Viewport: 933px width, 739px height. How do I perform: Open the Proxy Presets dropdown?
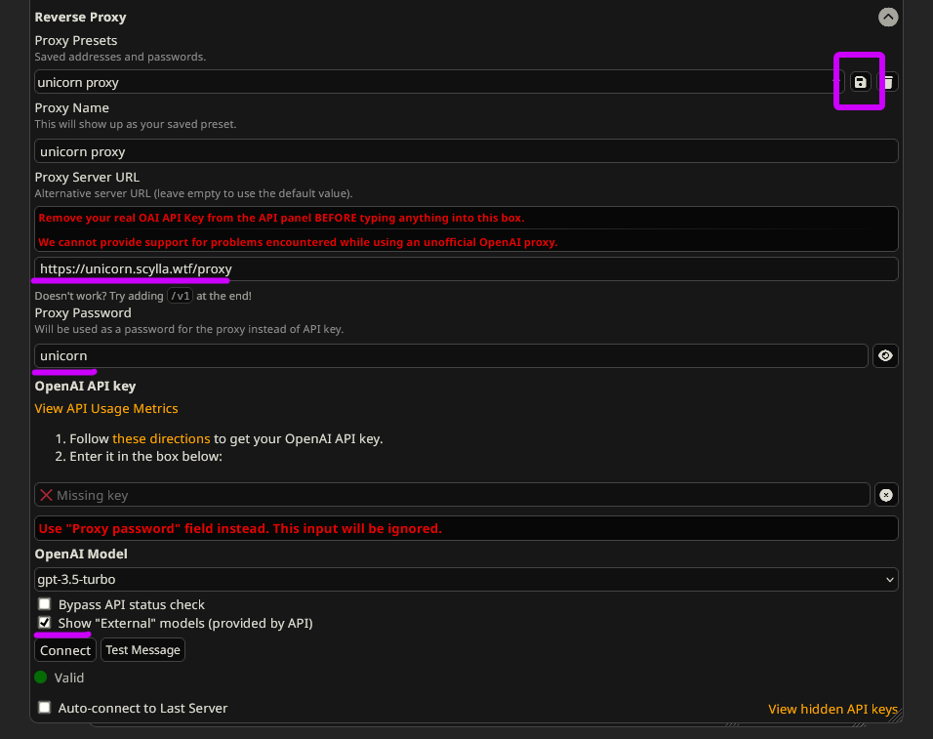coord(439,82)
